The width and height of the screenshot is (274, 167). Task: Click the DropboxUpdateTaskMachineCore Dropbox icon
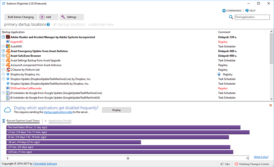click(8, 79)
